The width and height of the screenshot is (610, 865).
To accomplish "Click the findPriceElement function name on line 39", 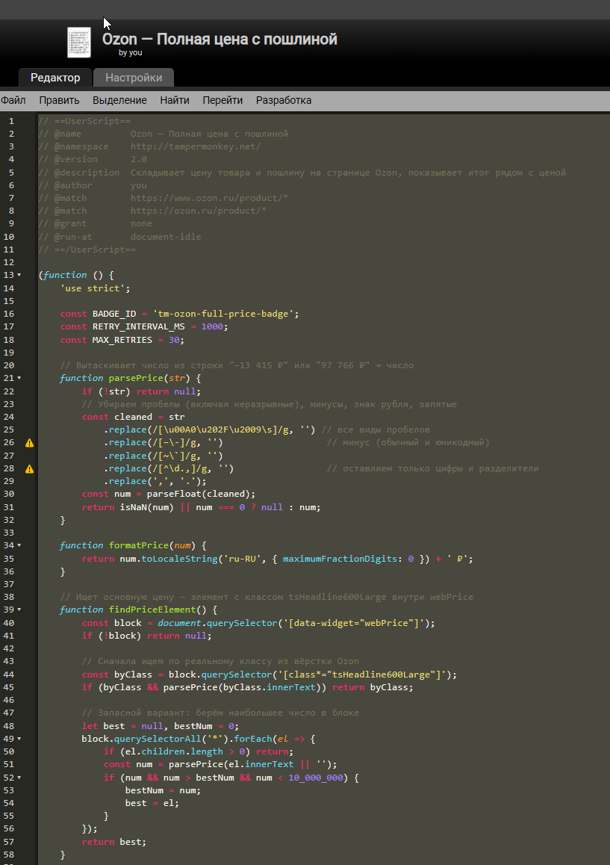I will pos(152,610).
